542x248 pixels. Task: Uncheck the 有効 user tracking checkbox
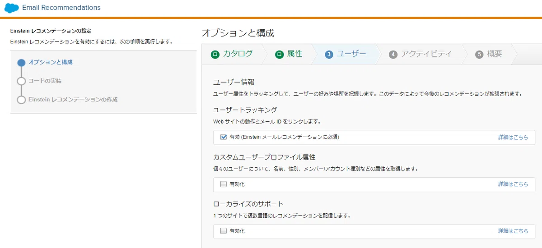(224, 137)
